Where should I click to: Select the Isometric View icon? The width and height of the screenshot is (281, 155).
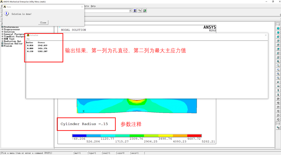tap(278, 28)
